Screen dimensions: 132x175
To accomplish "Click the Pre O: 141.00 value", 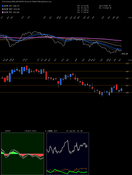I will 83,6.
